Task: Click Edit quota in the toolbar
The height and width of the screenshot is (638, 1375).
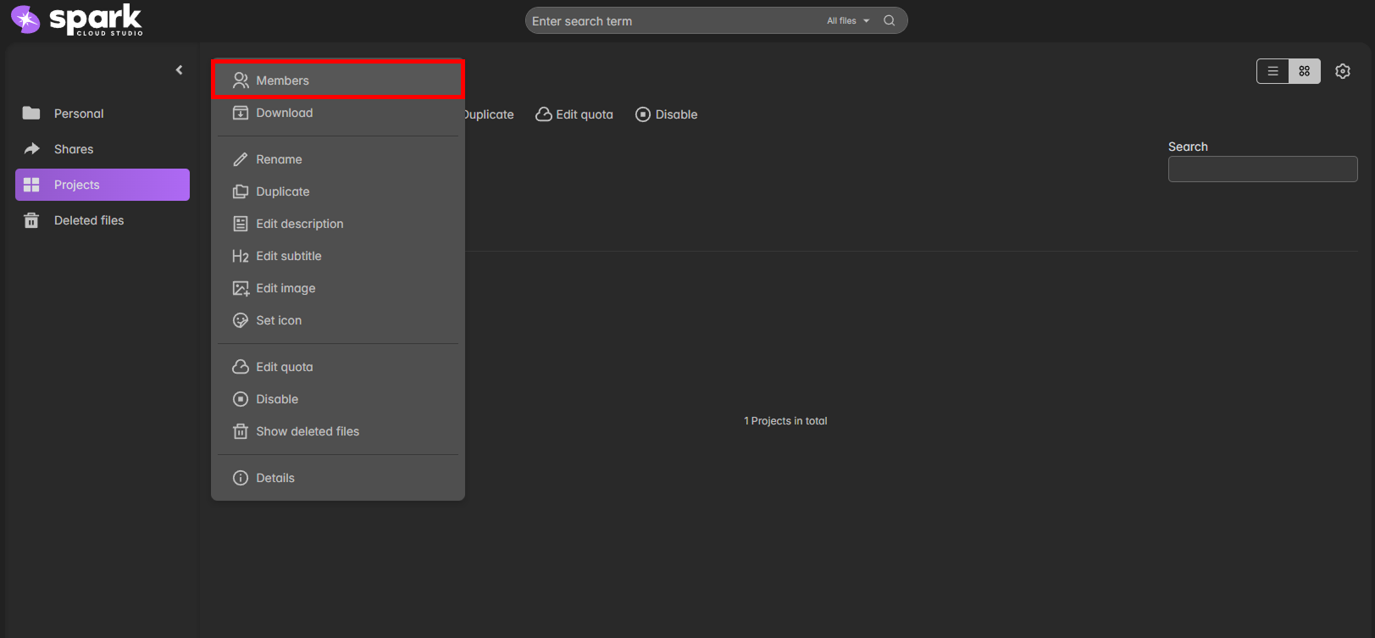Action: click(x=574, y=114)
